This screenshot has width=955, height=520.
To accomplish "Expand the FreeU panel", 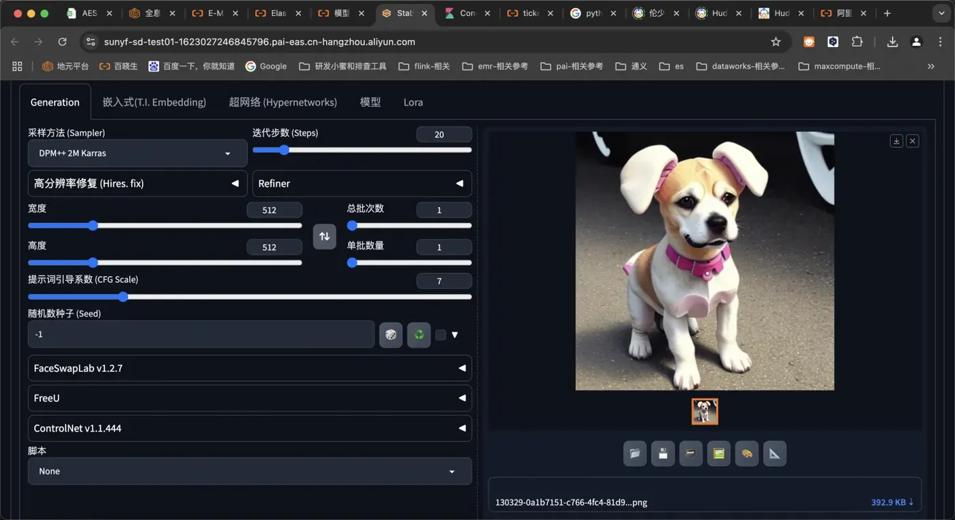I will [250, 398].
